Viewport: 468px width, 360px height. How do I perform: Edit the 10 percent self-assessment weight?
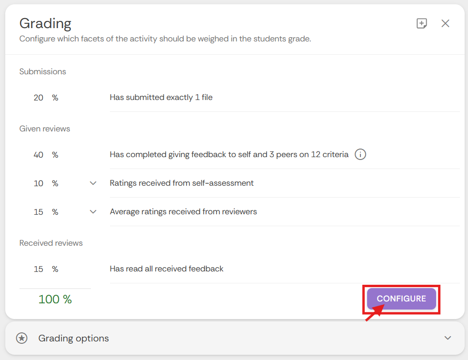coord(39,183)
